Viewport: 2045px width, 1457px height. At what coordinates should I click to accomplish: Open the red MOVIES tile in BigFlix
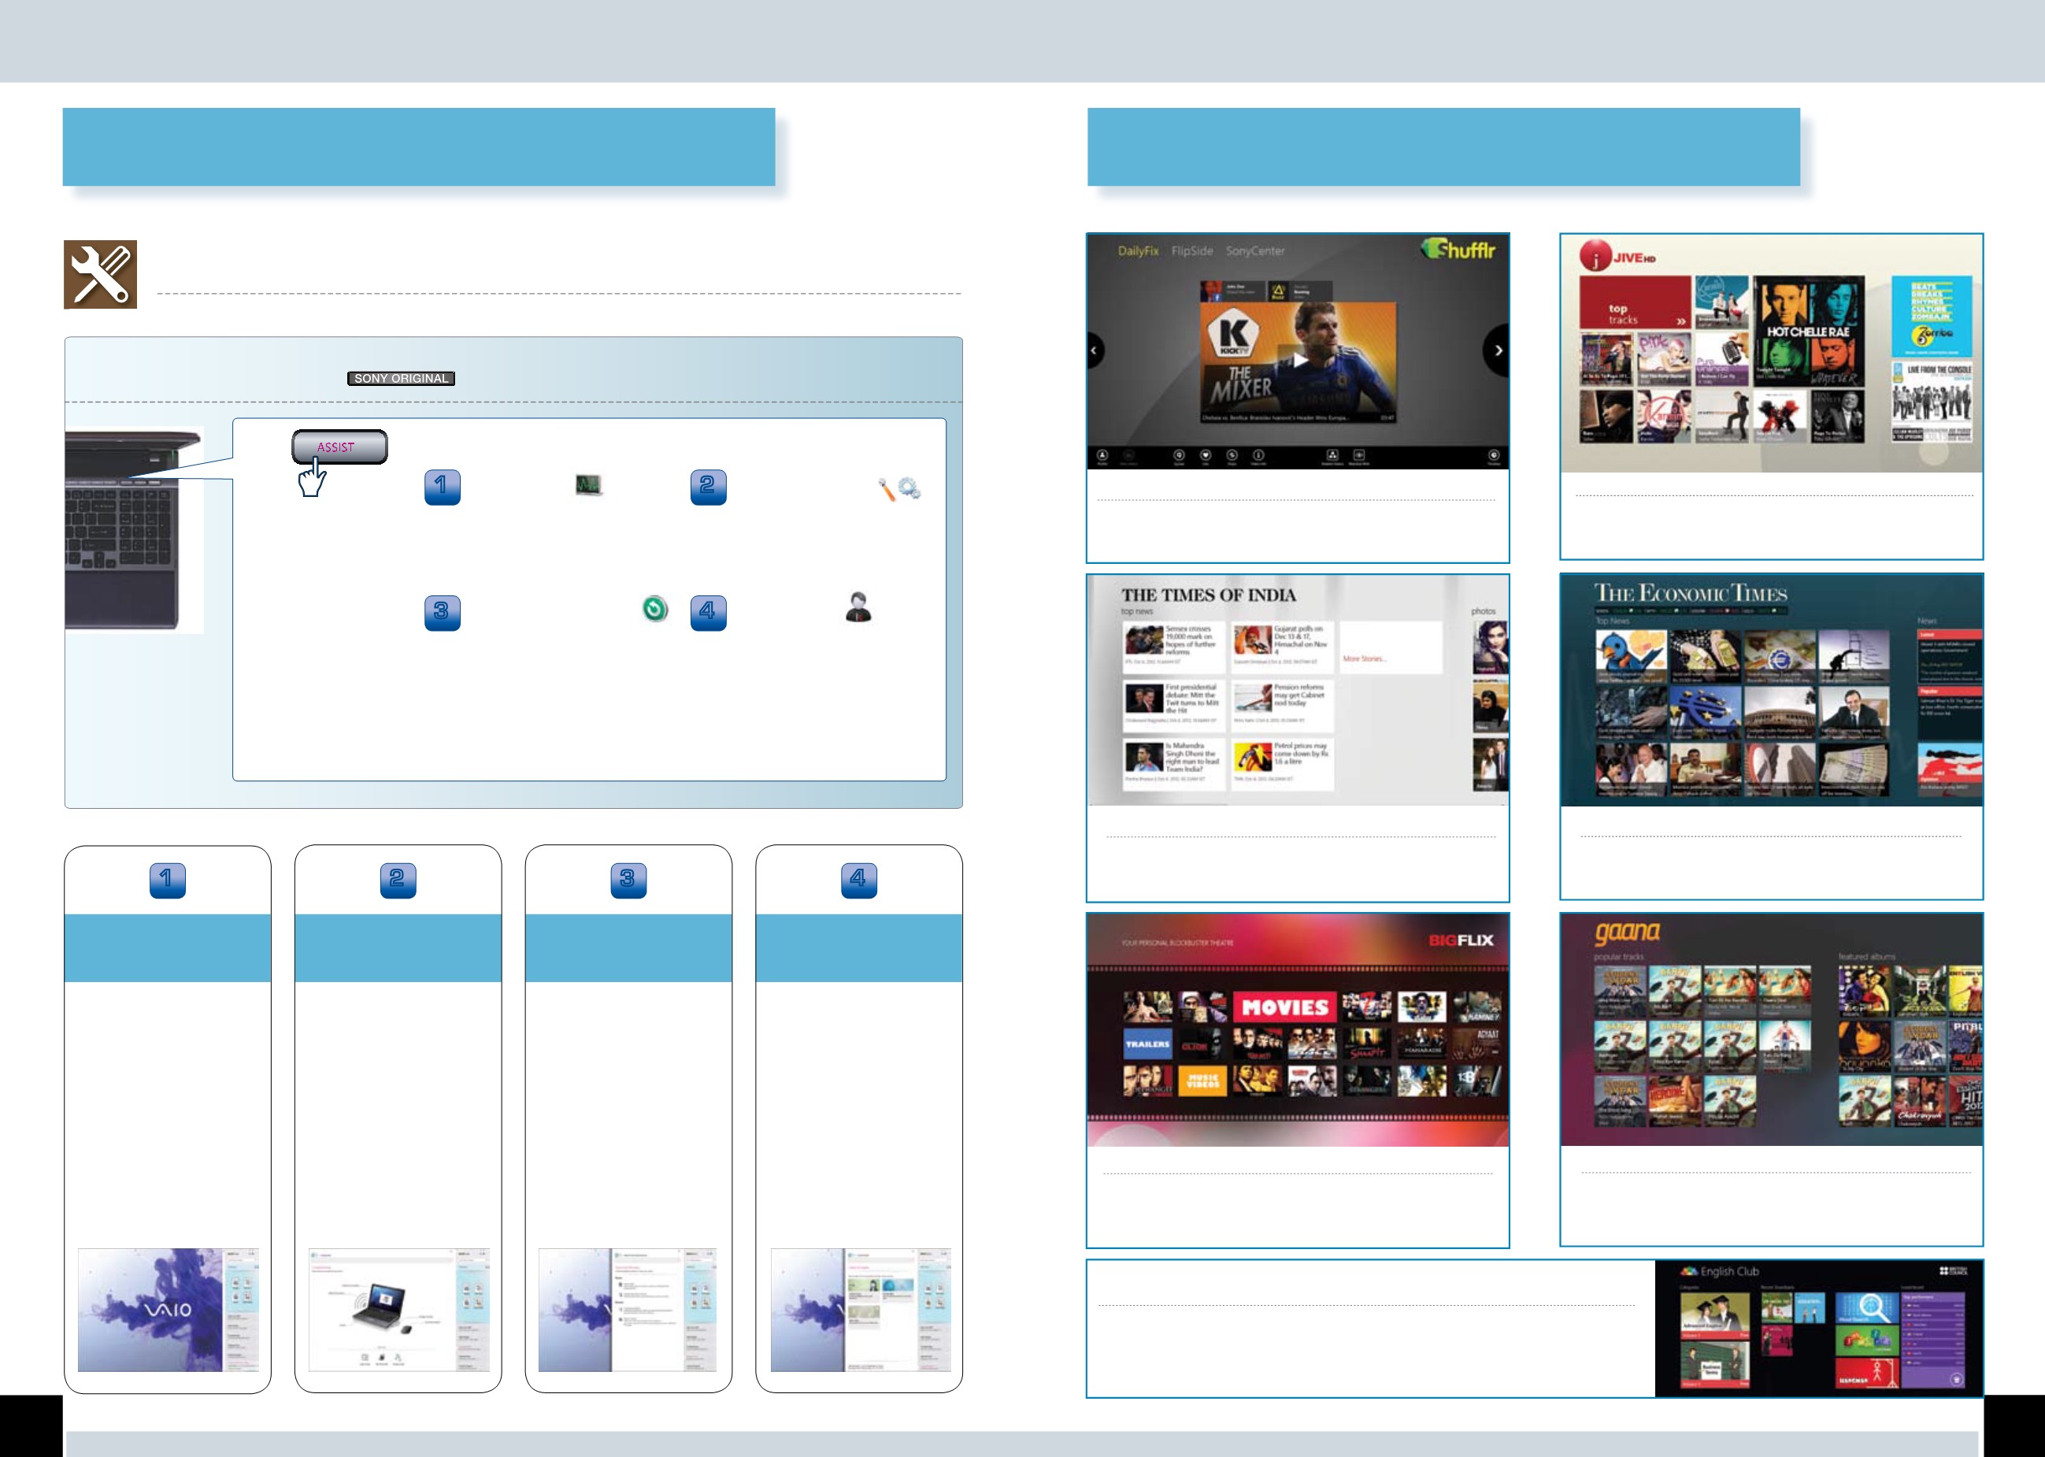[1284, 1007]
